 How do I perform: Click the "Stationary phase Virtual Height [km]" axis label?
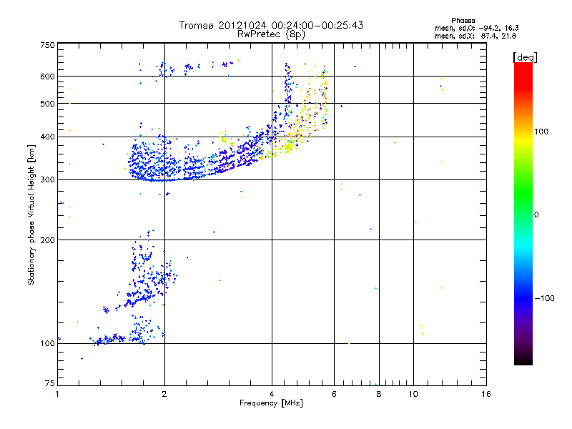click(x=31, y=214)
